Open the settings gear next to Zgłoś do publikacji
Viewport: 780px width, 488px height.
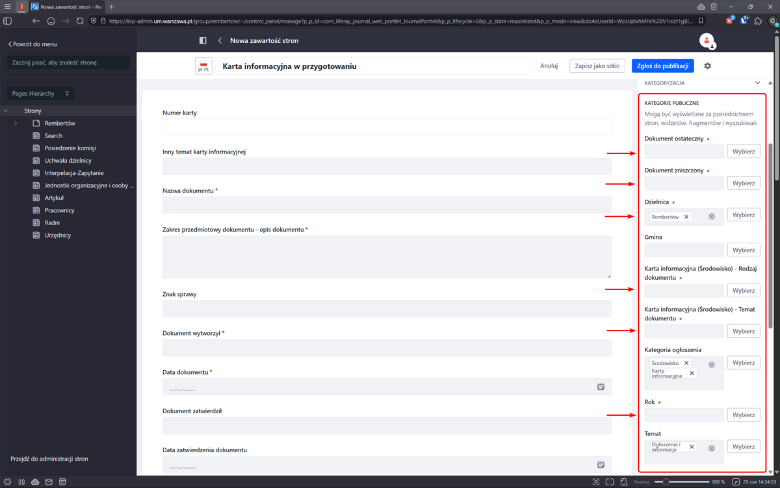(708, 66)
